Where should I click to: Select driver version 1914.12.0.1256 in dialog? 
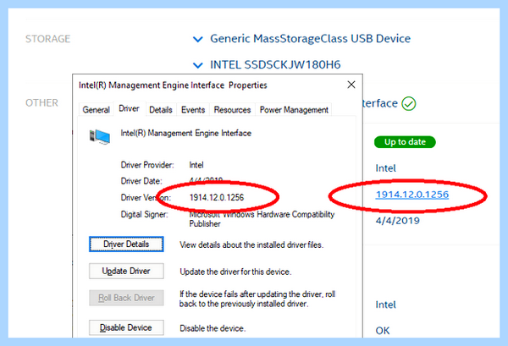coord(217,197)
